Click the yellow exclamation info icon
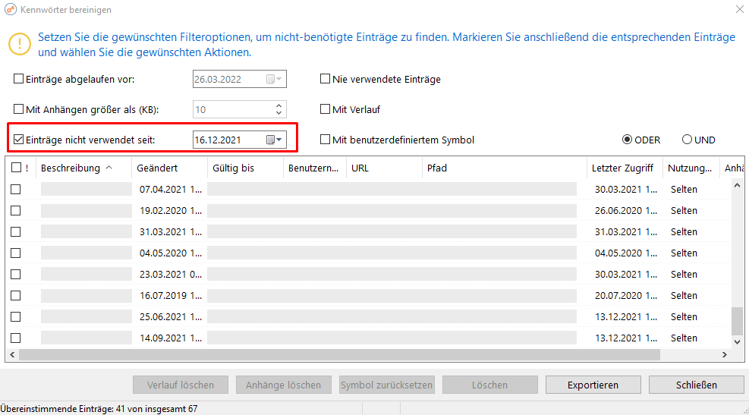Image resolution: width=749 pixels, height=415 pixels. point(20,45)
